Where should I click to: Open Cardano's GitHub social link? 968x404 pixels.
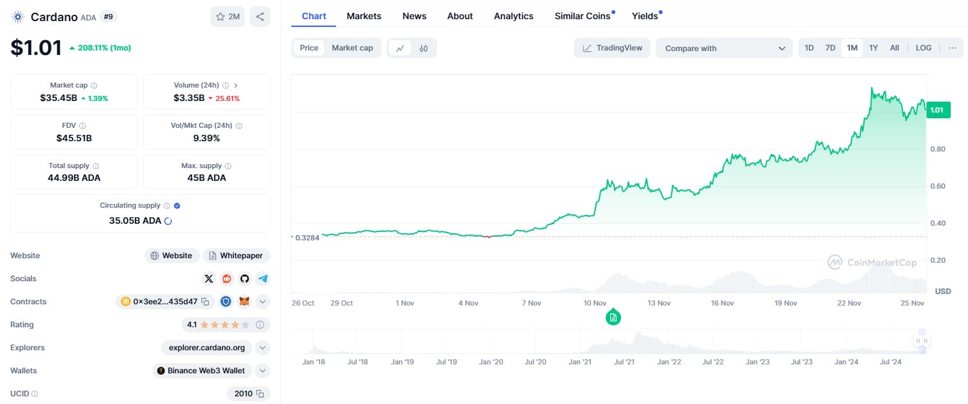244,279
